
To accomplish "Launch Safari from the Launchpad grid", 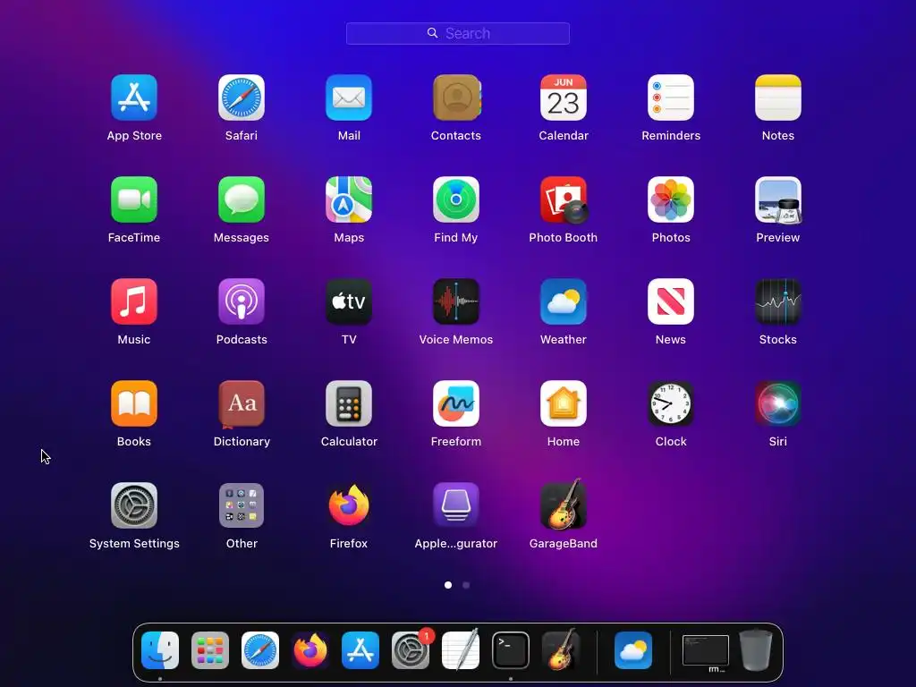I will [x=242, y=98].
